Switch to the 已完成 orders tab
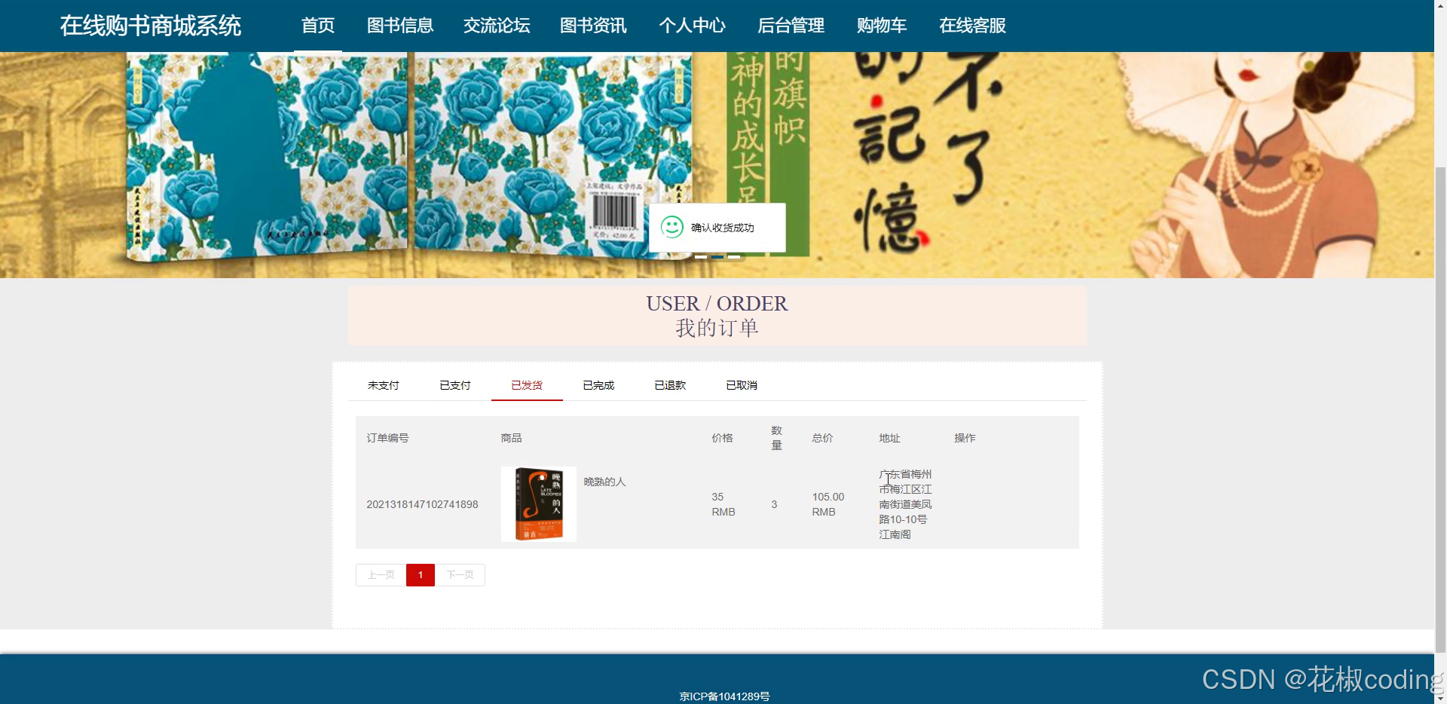1447x704 pixels. (x=598, y=385)
